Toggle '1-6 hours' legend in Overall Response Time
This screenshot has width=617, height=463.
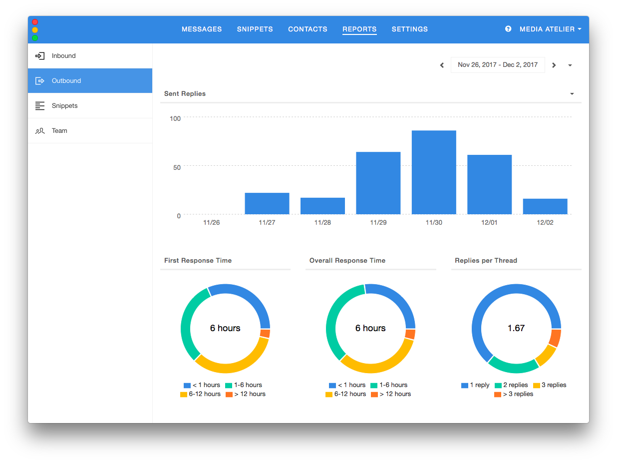pyautogui.click(x=389, y=385)
